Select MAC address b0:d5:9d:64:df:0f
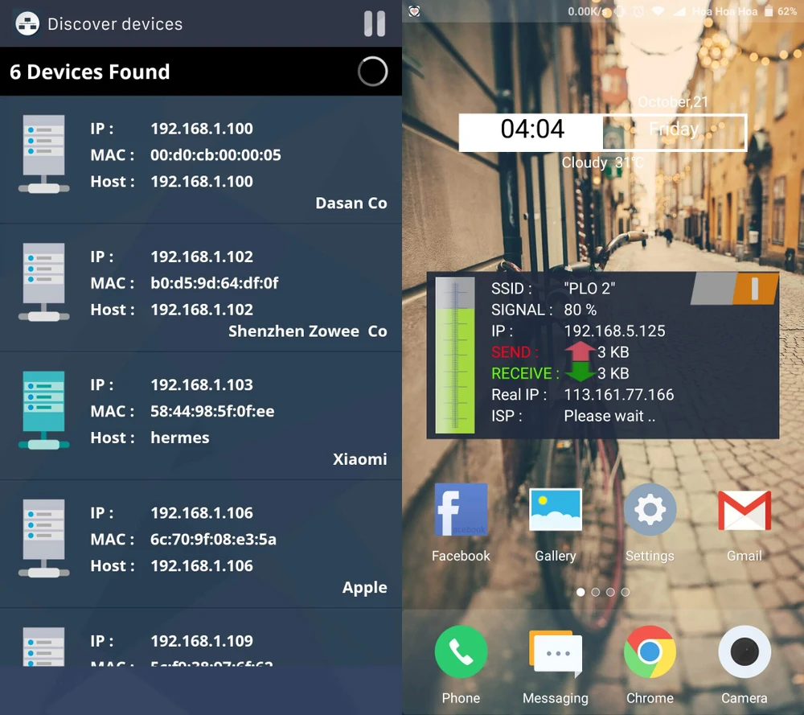This screenshot has width=804, height=715. [x=215, y=283]
